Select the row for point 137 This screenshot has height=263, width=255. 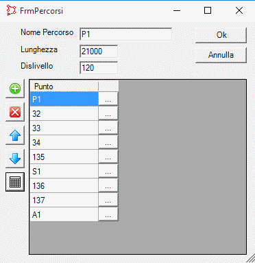pyautogui.click(x=64, y=200)
